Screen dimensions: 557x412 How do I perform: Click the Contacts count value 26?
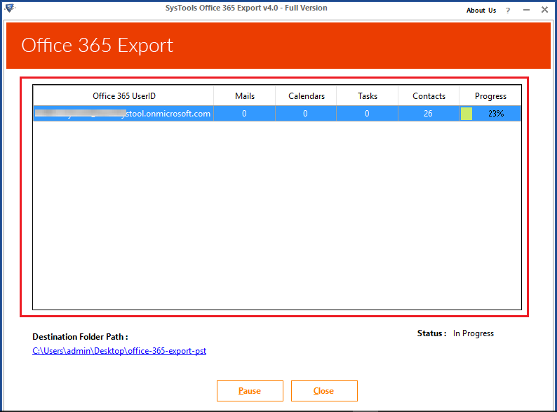428,114
